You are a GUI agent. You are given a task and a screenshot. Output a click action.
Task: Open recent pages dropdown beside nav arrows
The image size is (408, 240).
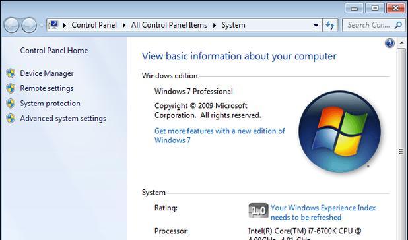pos(42,26)
